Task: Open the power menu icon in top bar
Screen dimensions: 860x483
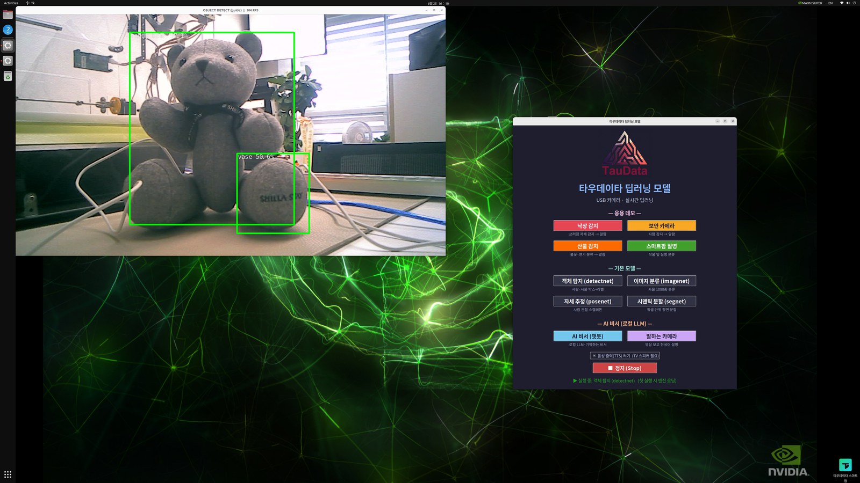Action: coord(854,3)
